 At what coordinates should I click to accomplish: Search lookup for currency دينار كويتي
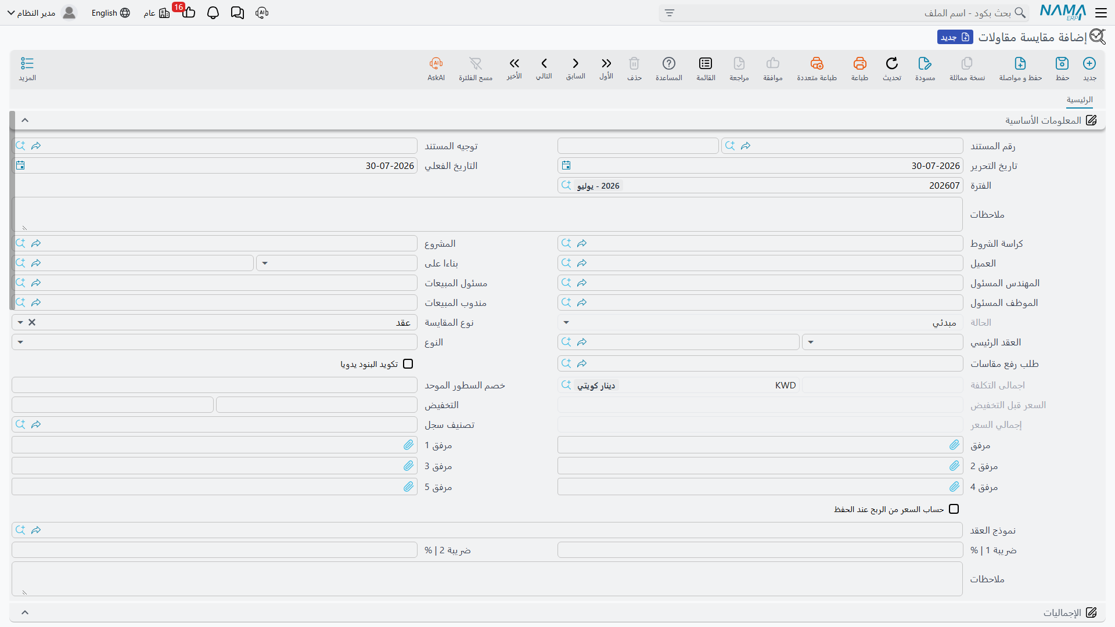(x=566, y=385)
